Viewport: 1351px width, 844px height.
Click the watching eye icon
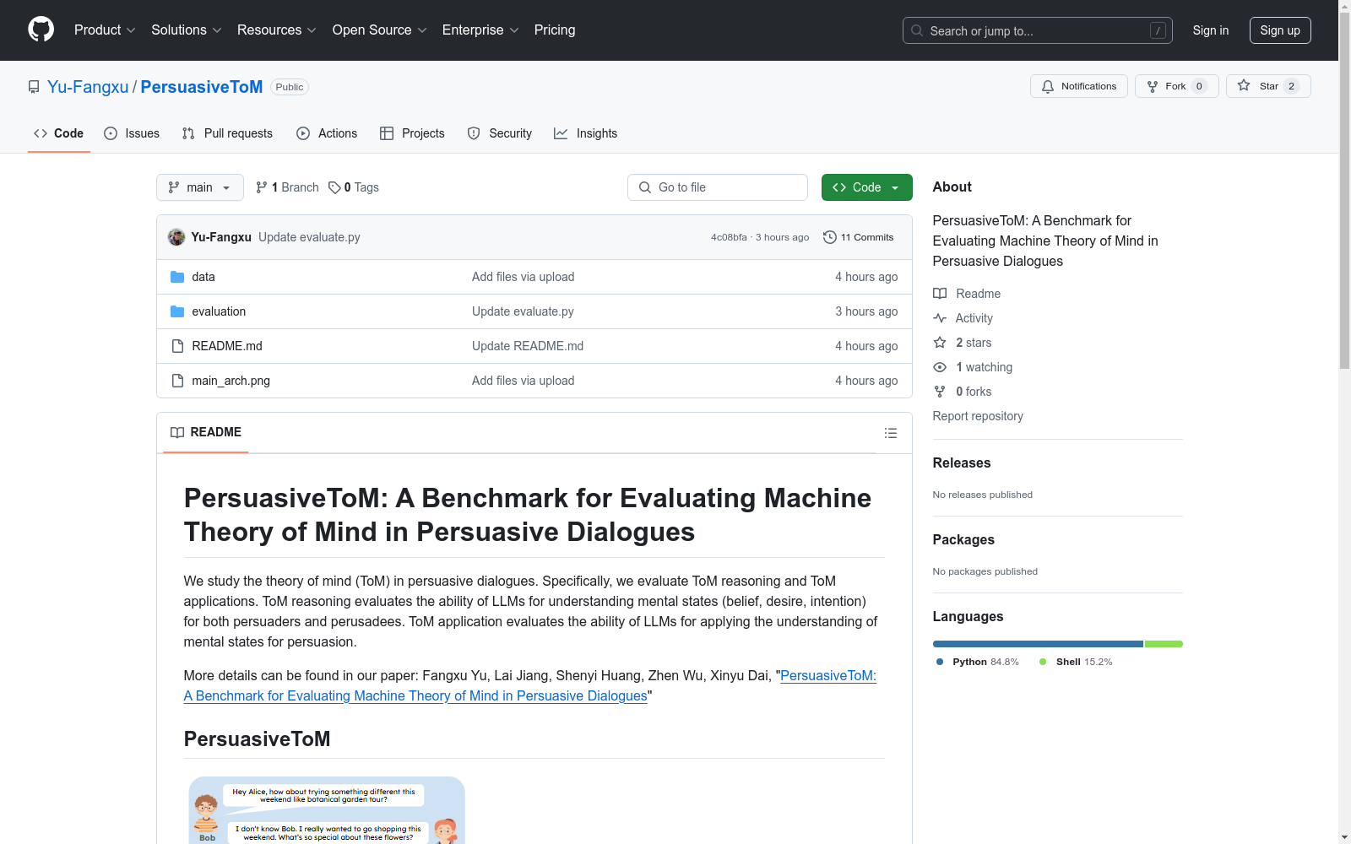pyautogui.click(x=940, y=367)
